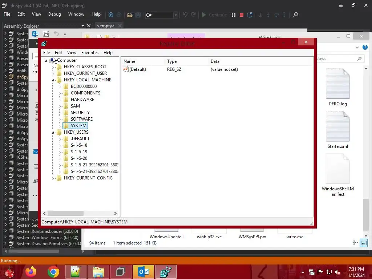Select the <empty> tab in dnSpy
The height and width of the screenshot is (279, 372).
click(x=106, y=26)
